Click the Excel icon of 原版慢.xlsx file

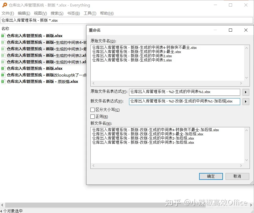point(3,82)
